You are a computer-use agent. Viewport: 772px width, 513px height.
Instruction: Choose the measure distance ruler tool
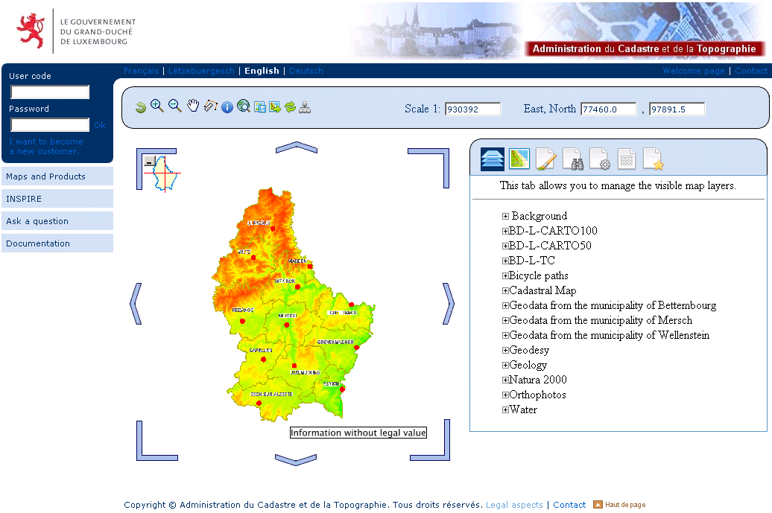tap(211, 106)
